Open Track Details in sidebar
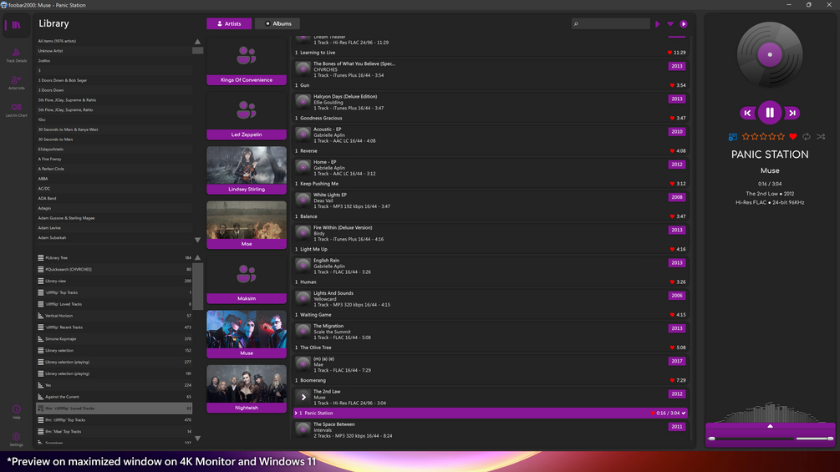 pos(16,55)
